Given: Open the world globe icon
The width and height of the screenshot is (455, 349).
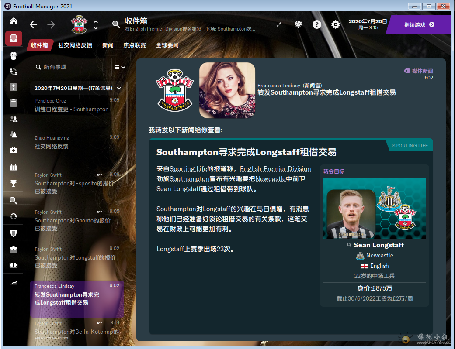Looking at the screenshot, I should [x=298, y=24].
